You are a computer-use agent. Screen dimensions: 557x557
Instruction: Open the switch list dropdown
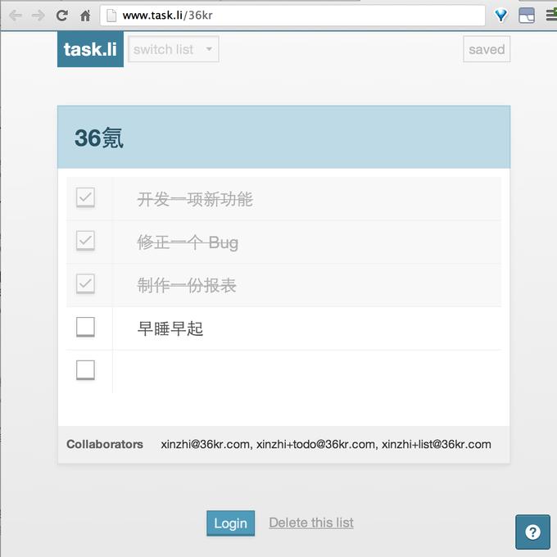pos(174,49)
